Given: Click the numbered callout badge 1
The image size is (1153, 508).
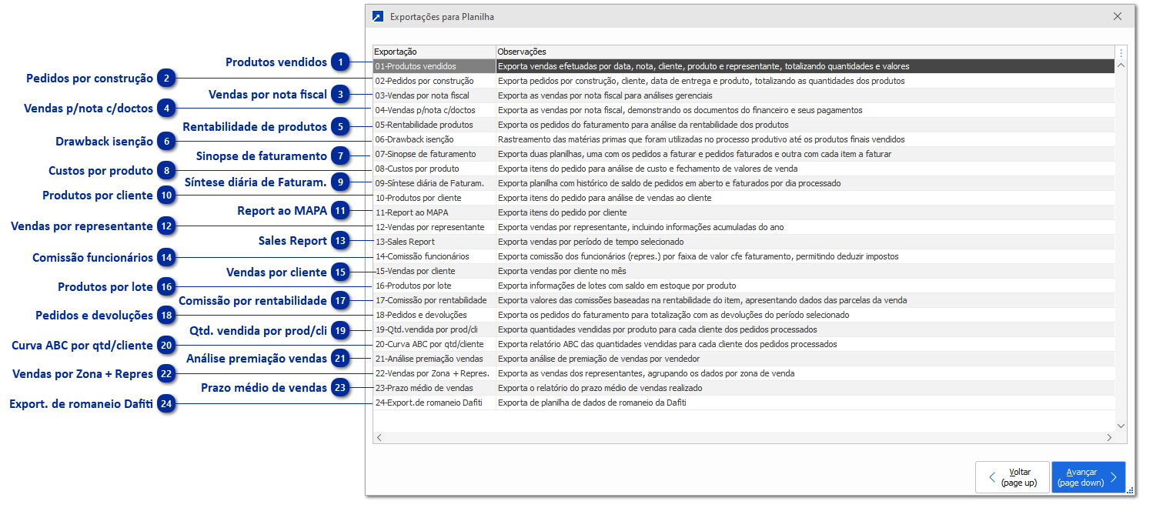Looking at the screenshot, I should coord(340,62).
